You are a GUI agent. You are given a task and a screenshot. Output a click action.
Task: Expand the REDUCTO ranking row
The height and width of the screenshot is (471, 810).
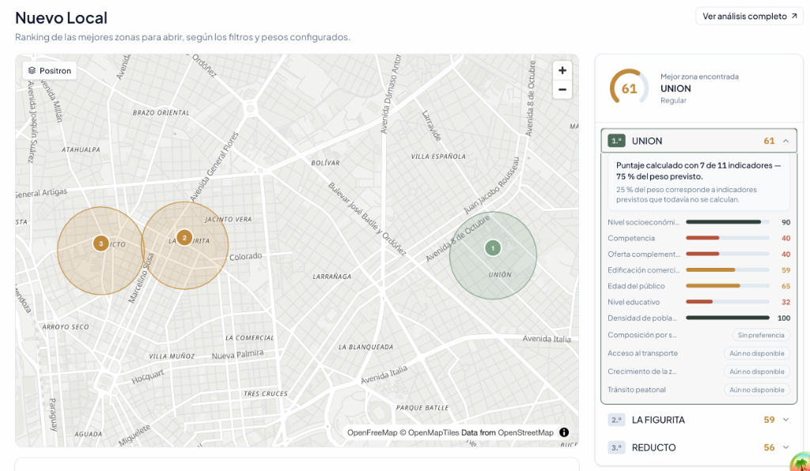pos(699,447)
